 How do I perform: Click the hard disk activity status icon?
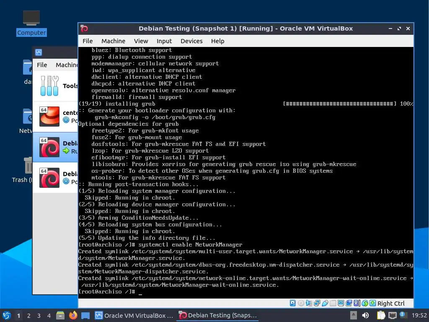(292, 303)
